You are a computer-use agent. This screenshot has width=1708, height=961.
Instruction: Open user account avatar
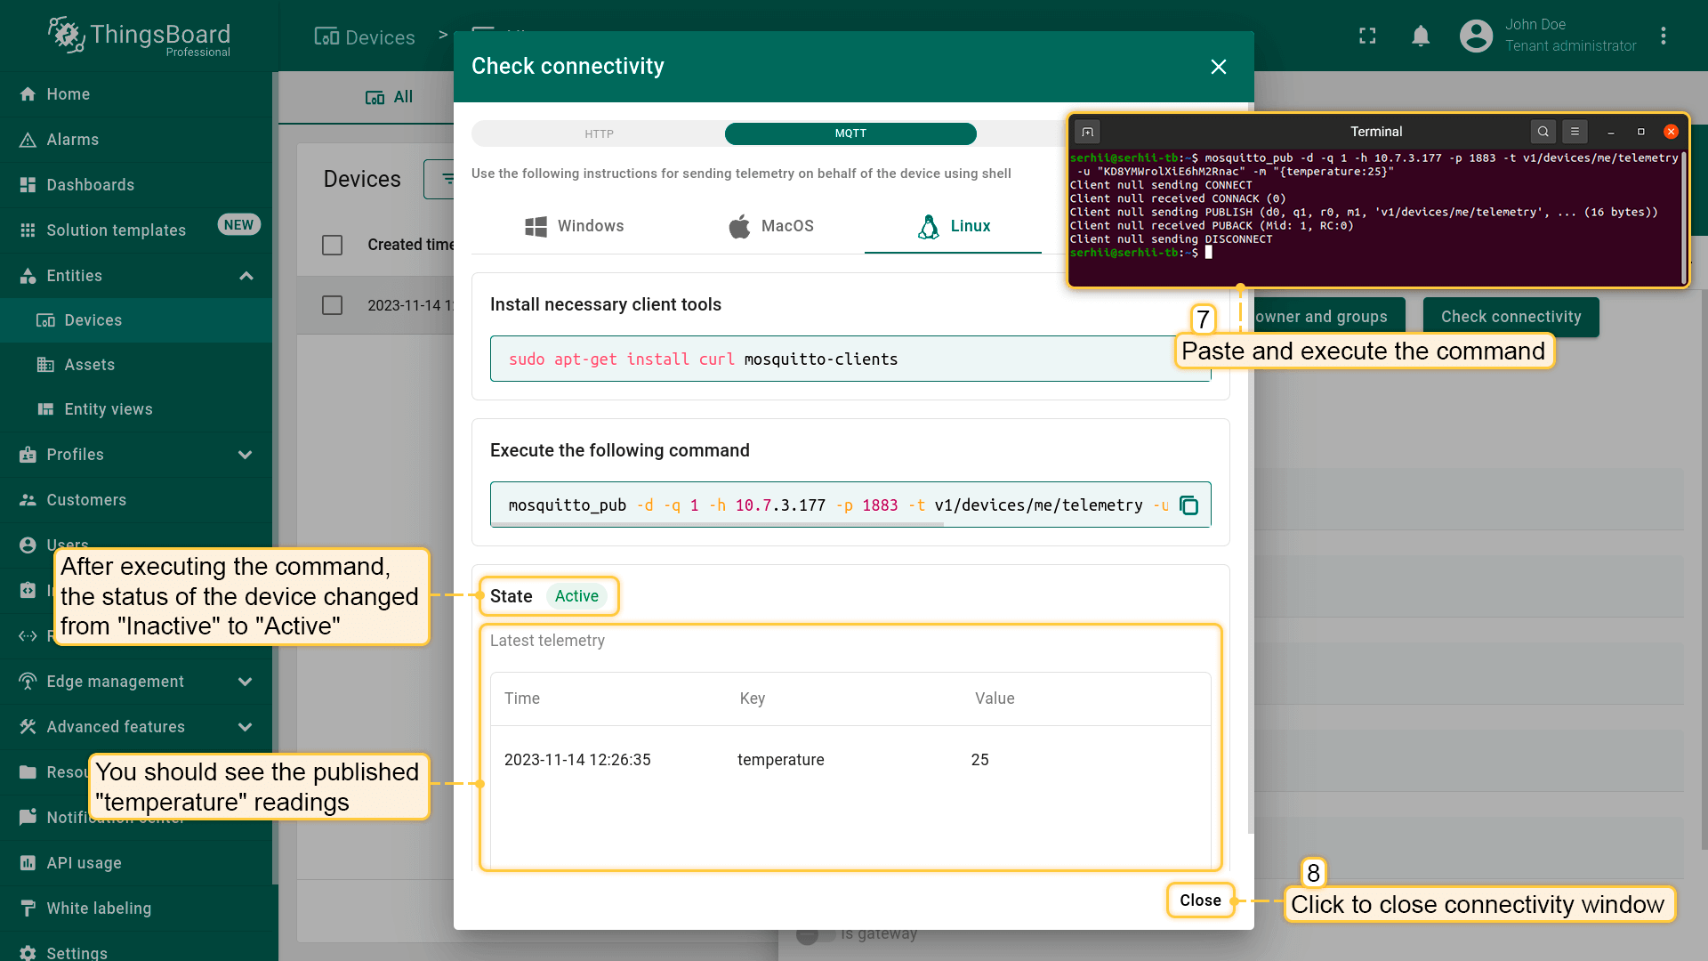tap(1476, 36)
